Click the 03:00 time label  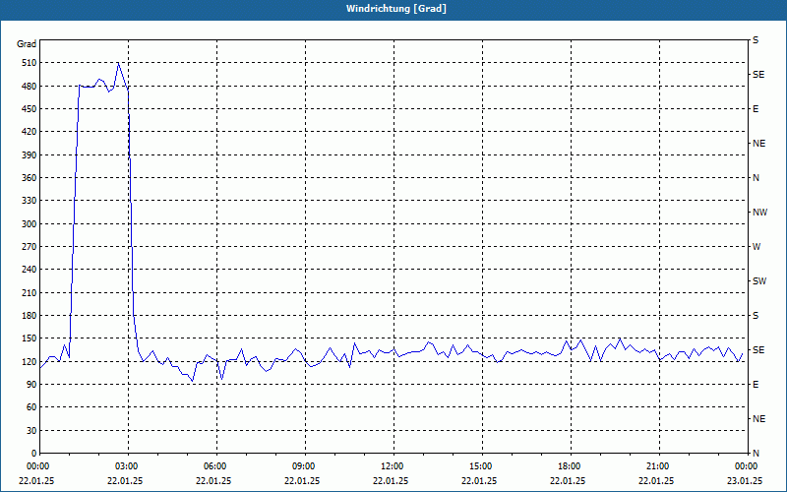tap(125, 466)
